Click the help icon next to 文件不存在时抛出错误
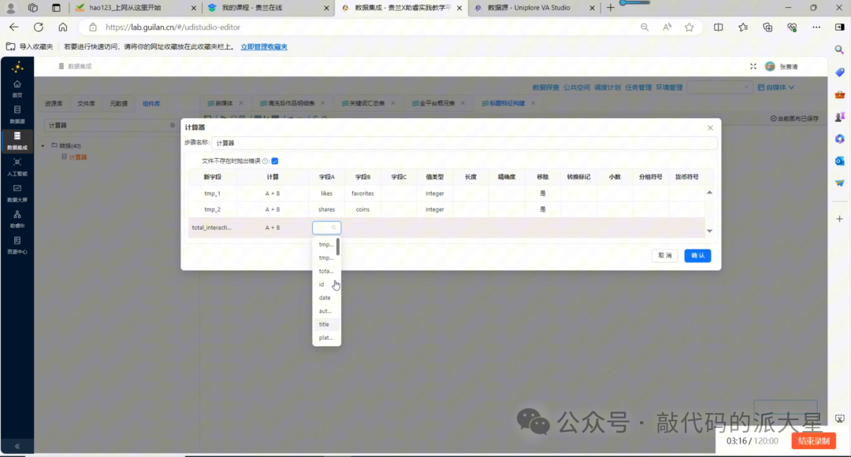 [266, 160]
